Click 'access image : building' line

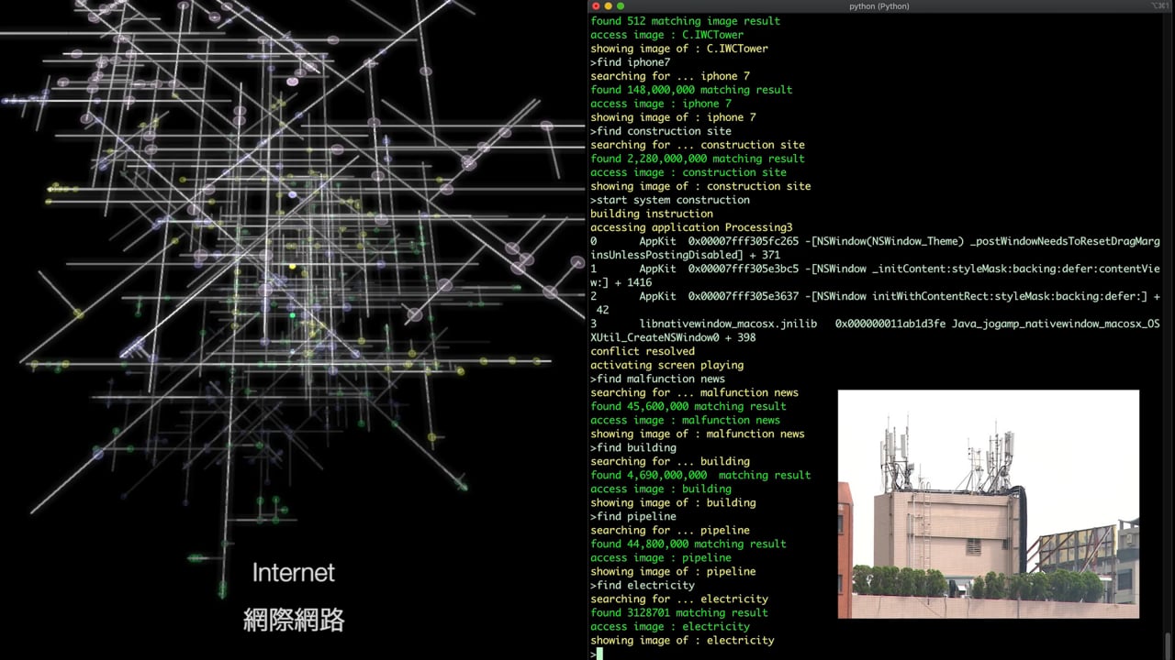[x=661, y=489]
